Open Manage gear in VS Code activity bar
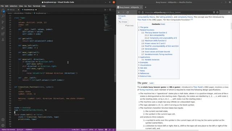232x131 pixels. [x=3, y=126]
